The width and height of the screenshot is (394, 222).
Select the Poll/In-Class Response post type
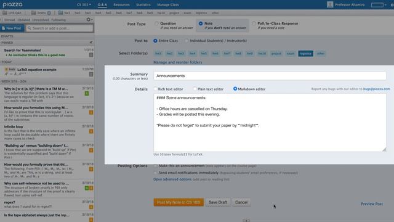coord(254,23)
